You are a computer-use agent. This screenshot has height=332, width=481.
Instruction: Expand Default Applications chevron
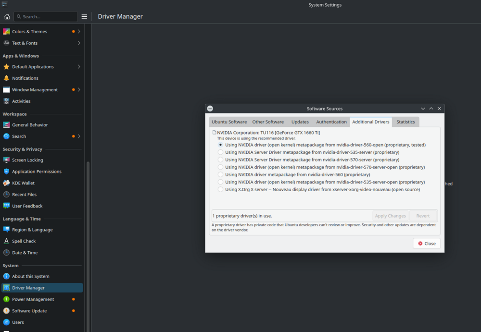[79, 66]
